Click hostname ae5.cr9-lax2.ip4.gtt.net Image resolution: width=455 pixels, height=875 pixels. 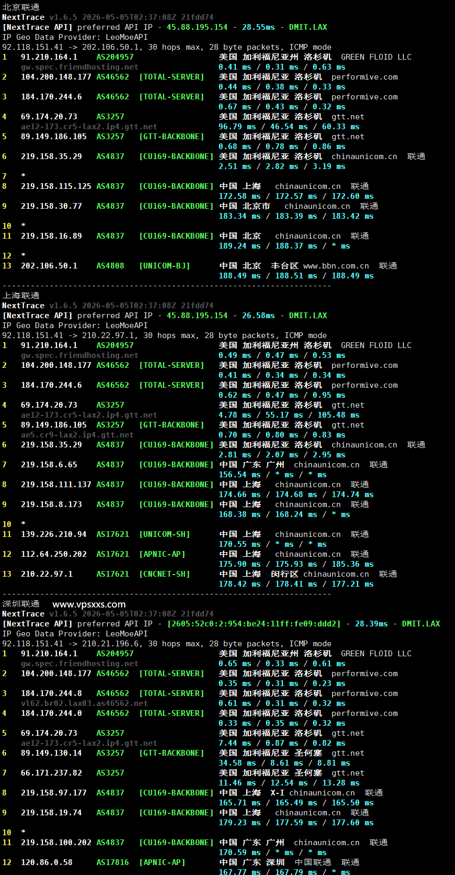pyautogui.click(x=77, y=435)
